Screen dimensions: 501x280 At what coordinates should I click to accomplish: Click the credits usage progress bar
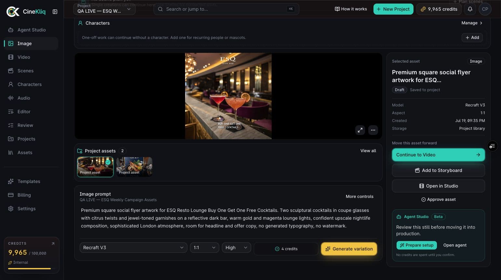(32, 269)
